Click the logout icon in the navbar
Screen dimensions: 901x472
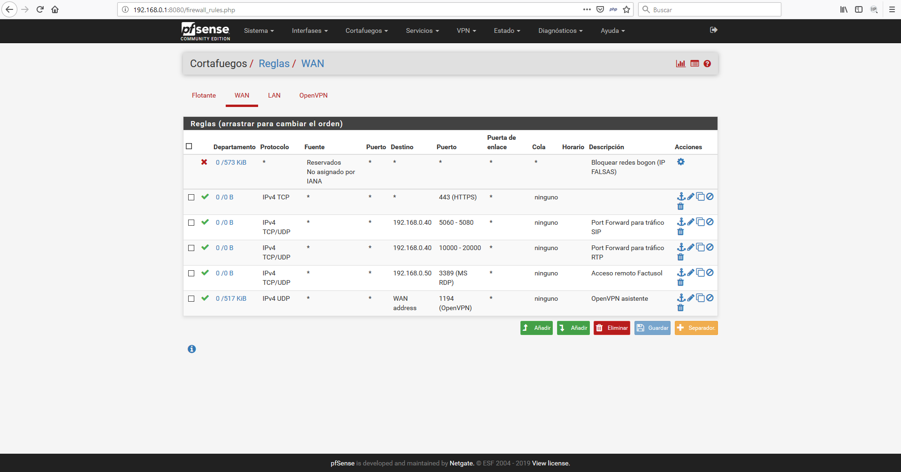(714, 30)
